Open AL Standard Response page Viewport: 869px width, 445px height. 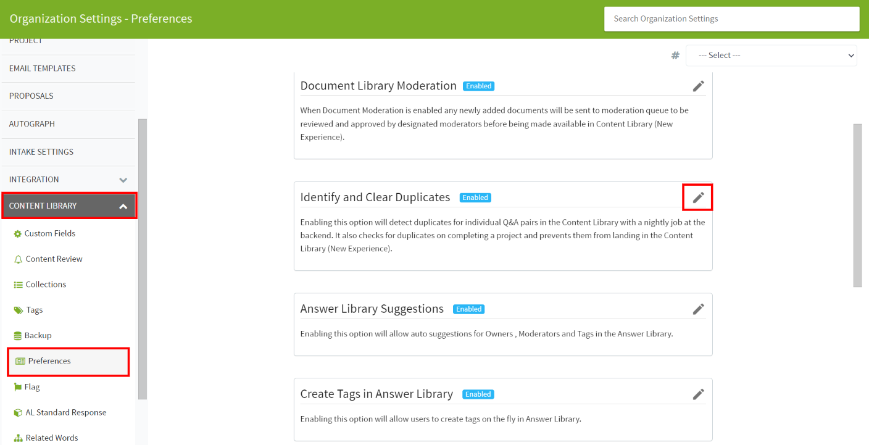(66, 413)
